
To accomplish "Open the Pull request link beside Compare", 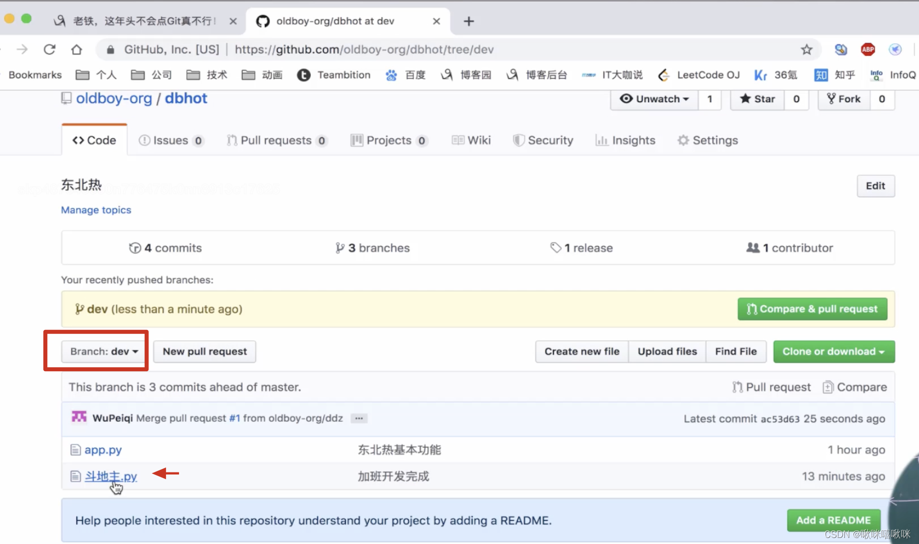I will pos(772,387).
